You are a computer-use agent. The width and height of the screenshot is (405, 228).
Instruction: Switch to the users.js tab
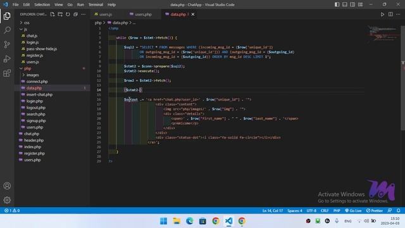click(106, 15)
